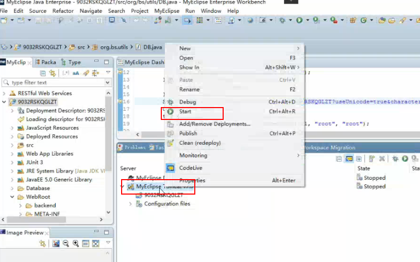
Task: Choose Start from the context menu
Action: tap(234, 112)
